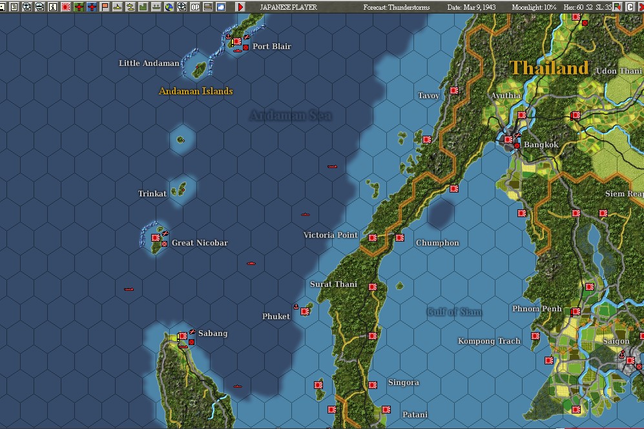The height and width of the screenshot is (429, 644).
Task: Click the ship on green background icon
Action: (156, 7)
